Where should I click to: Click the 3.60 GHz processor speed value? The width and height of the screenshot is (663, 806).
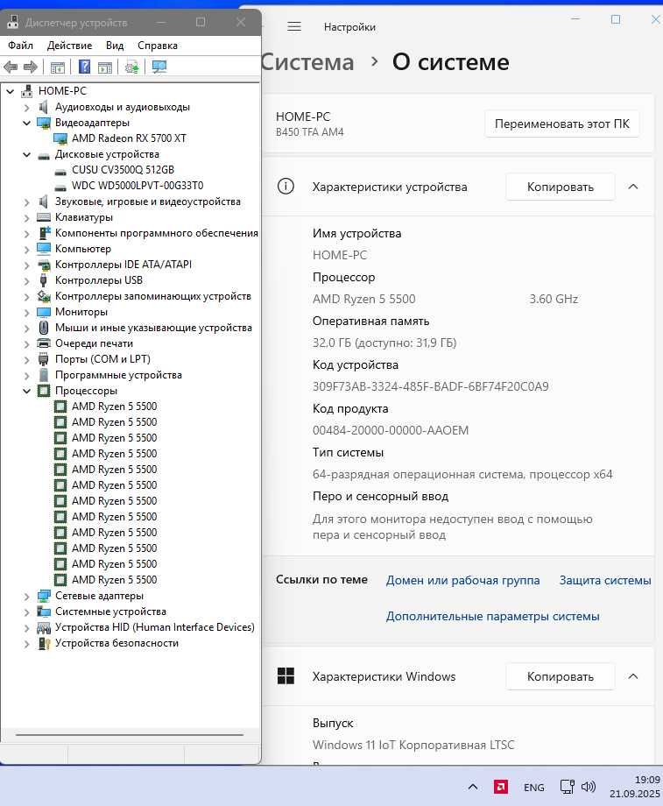(x=554, y=299)
